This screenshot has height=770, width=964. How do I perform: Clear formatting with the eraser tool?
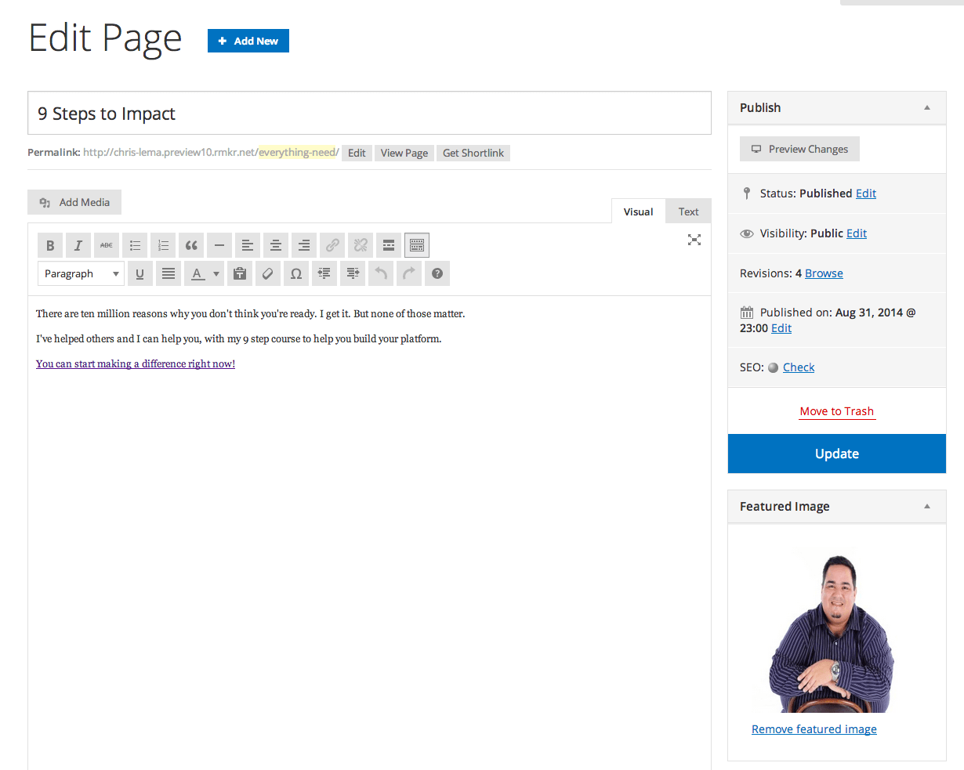pos(267,273)
